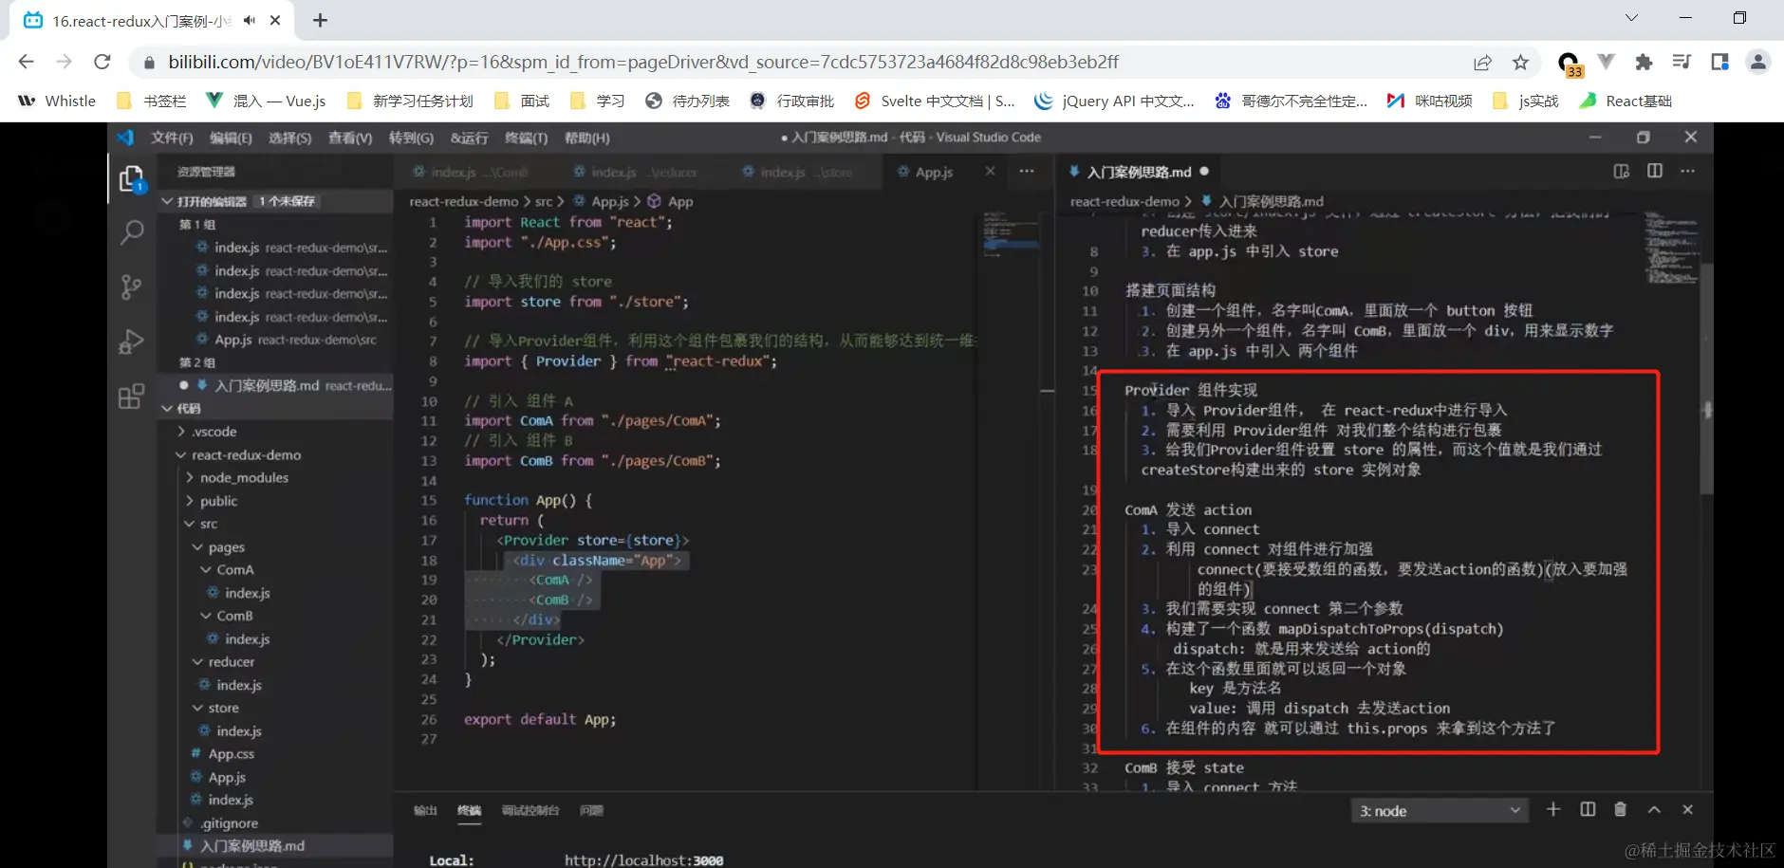Share this page from the address bar
1784x868 pixels.
click(x=1482, y=63)
